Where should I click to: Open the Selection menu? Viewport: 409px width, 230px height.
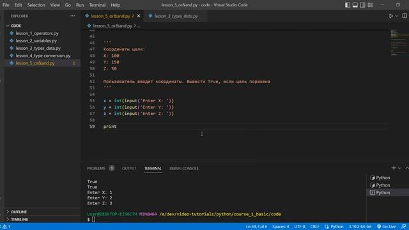(x=36, y=5)
